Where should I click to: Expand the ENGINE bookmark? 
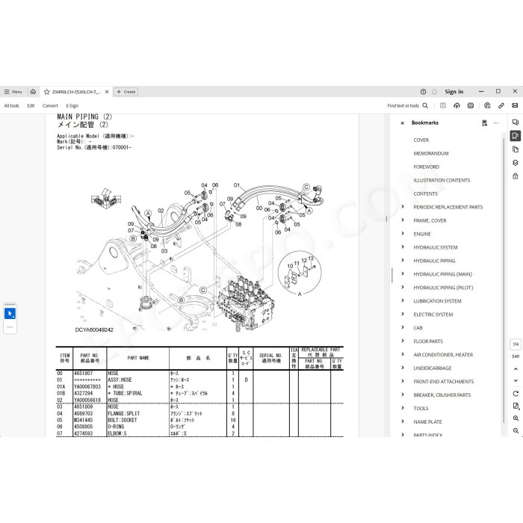[403, 233]
